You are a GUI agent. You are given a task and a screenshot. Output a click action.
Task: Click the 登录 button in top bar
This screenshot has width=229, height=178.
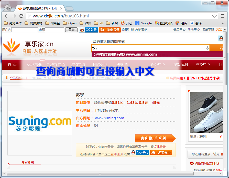(x=71, y=30)
